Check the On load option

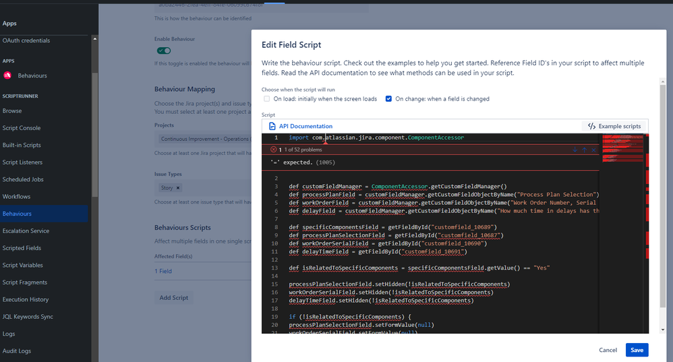tap(267, 98)
